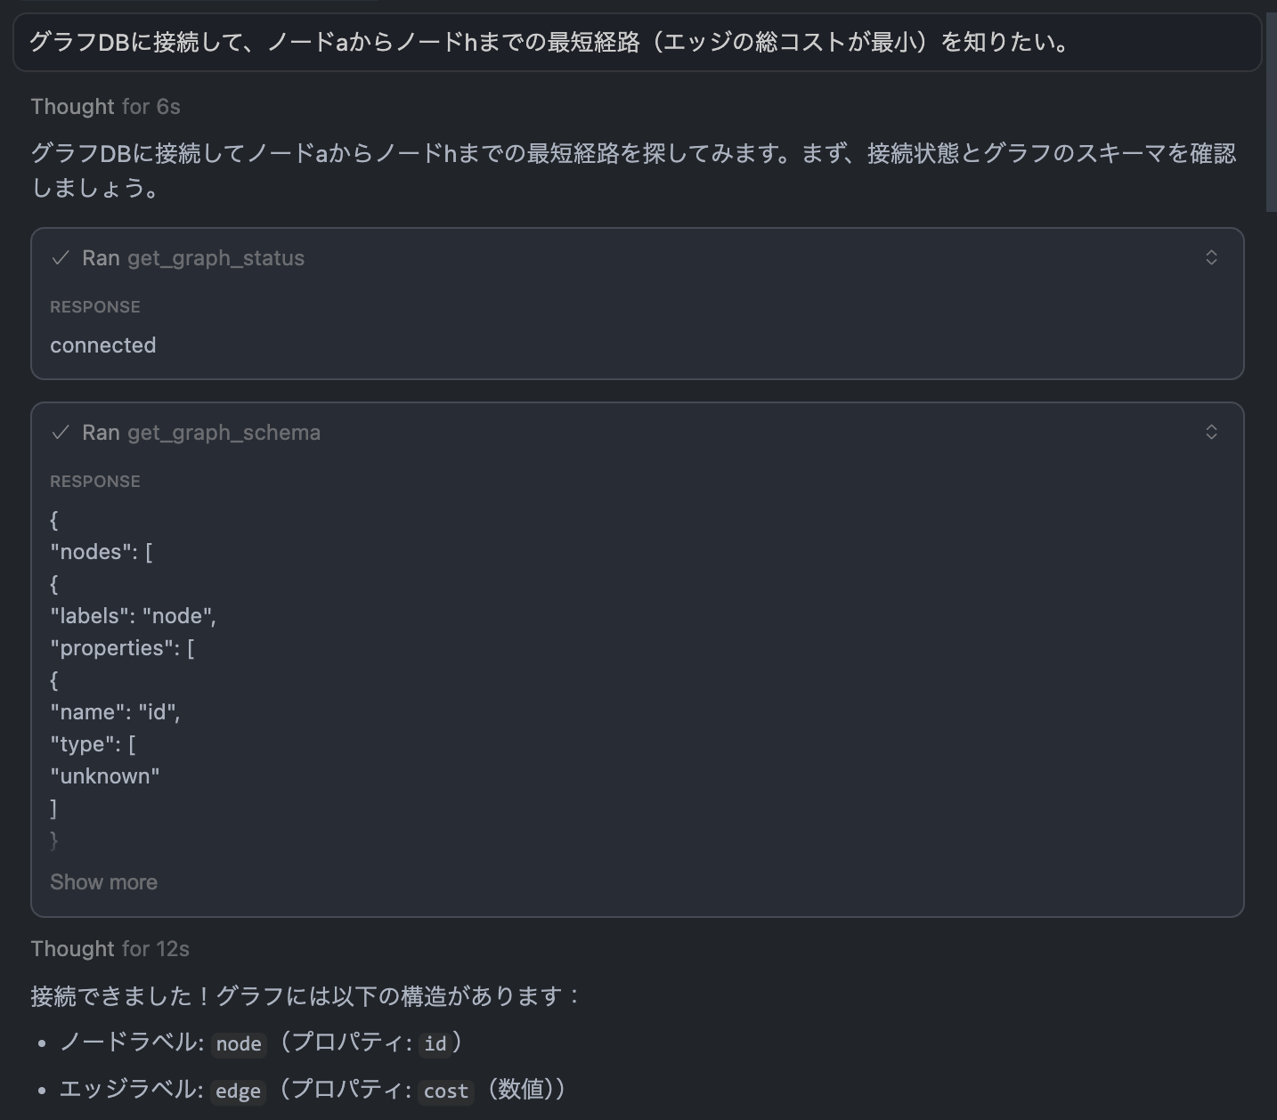Image resolution: width=1277 pixels, height=1120 pixels.
Task: Click the checkmark icon beside get_graph_status
Action: point(60,258)
